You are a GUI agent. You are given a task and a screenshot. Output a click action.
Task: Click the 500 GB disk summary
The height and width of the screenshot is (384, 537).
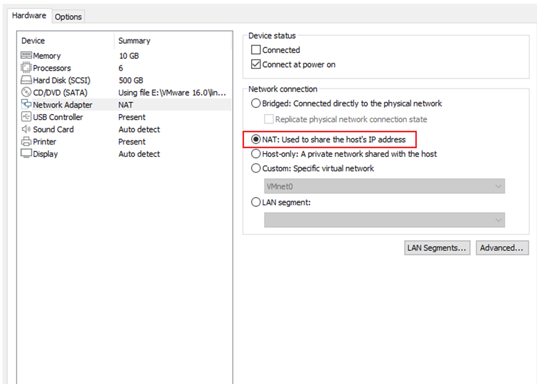point(131,80)
